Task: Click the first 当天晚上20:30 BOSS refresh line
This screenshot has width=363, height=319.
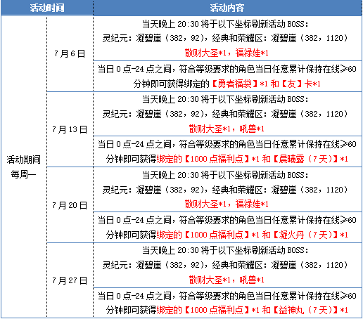Action: click(225, 24)
